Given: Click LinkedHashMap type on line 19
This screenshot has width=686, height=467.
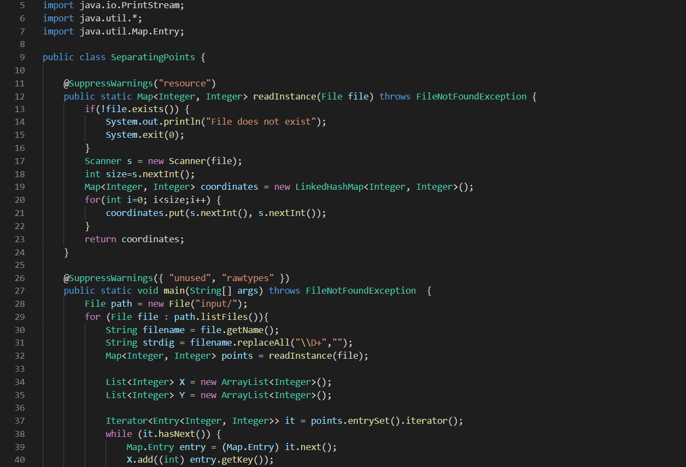Looking at the screenshot, I should (x=330, y=186).
